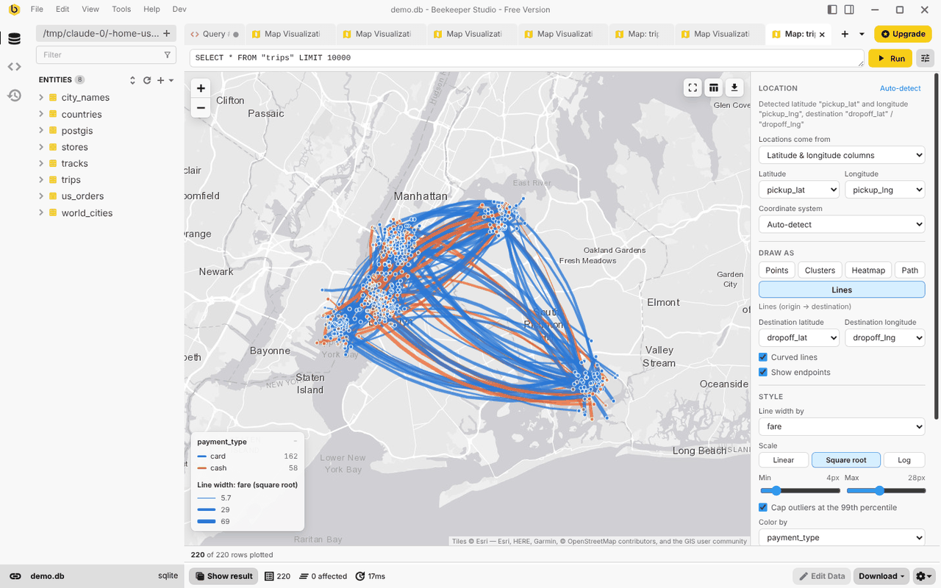Viewport: 941px width, 588px height.
Task: Open the saved queries code icon
Action: (14, 67)
